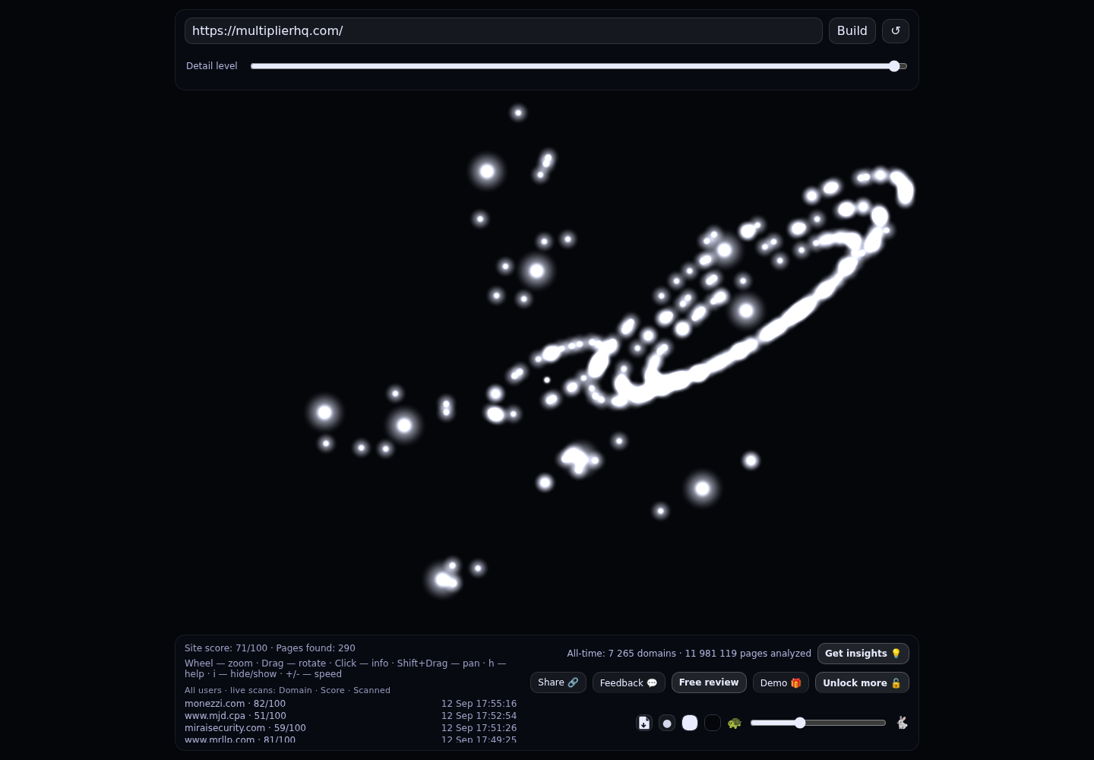Open the Feedback dialog
The width and height of the screenshot is (1094, 760).
629,682
